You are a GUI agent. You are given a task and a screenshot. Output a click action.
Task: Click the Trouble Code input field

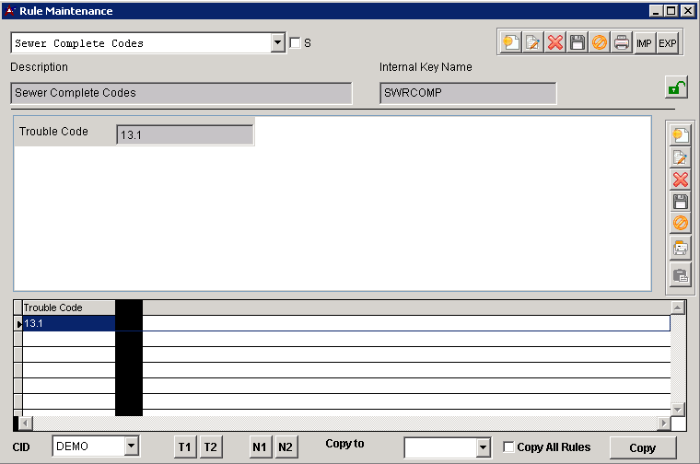tap(184, 135)
